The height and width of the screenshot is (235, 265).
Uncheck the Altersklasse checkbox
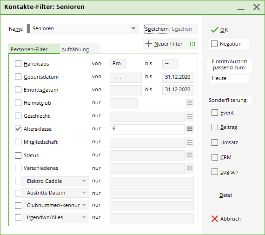pyautogui.click(x=18, y=129)
